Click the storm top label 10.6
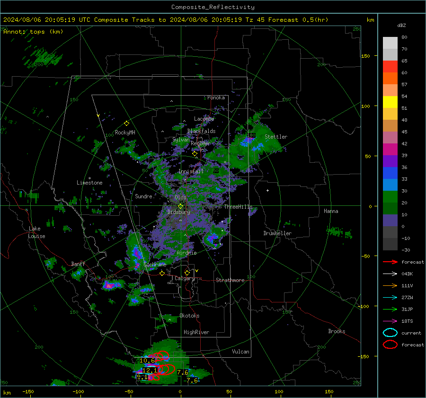Viewport: 426px width, 398px height. 147,361
